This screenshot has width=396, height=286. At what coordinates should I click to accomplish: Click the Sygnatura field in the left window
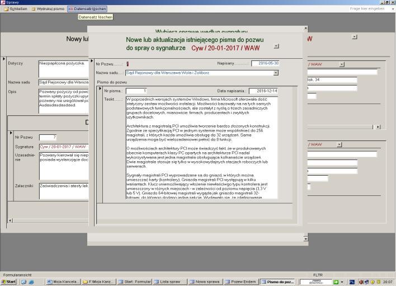coord(64,147)
